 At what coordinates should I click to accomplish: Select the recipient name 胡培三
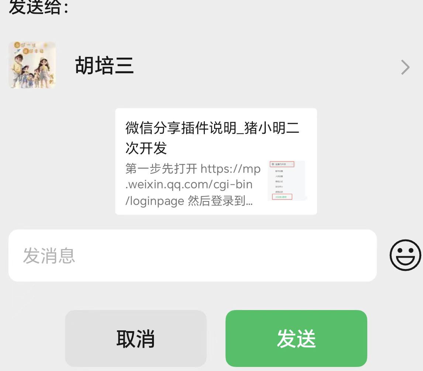104,65
